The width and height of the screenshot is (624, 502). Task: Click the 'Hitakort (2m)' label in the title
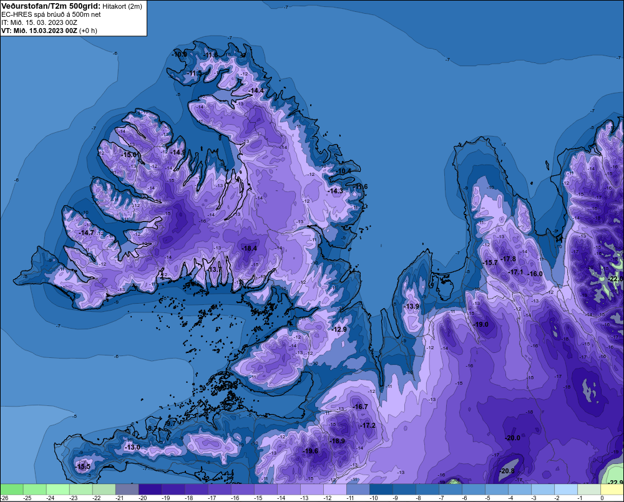pos(122,6)
